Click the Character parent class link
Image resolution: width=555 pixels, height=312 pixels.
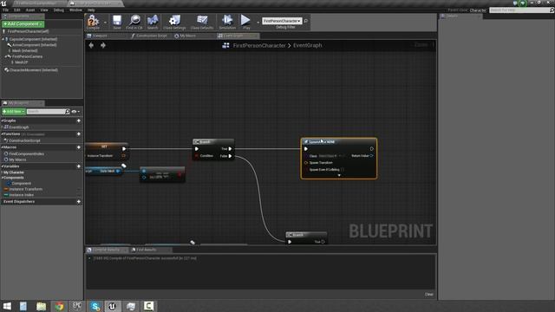click(478, 10)
